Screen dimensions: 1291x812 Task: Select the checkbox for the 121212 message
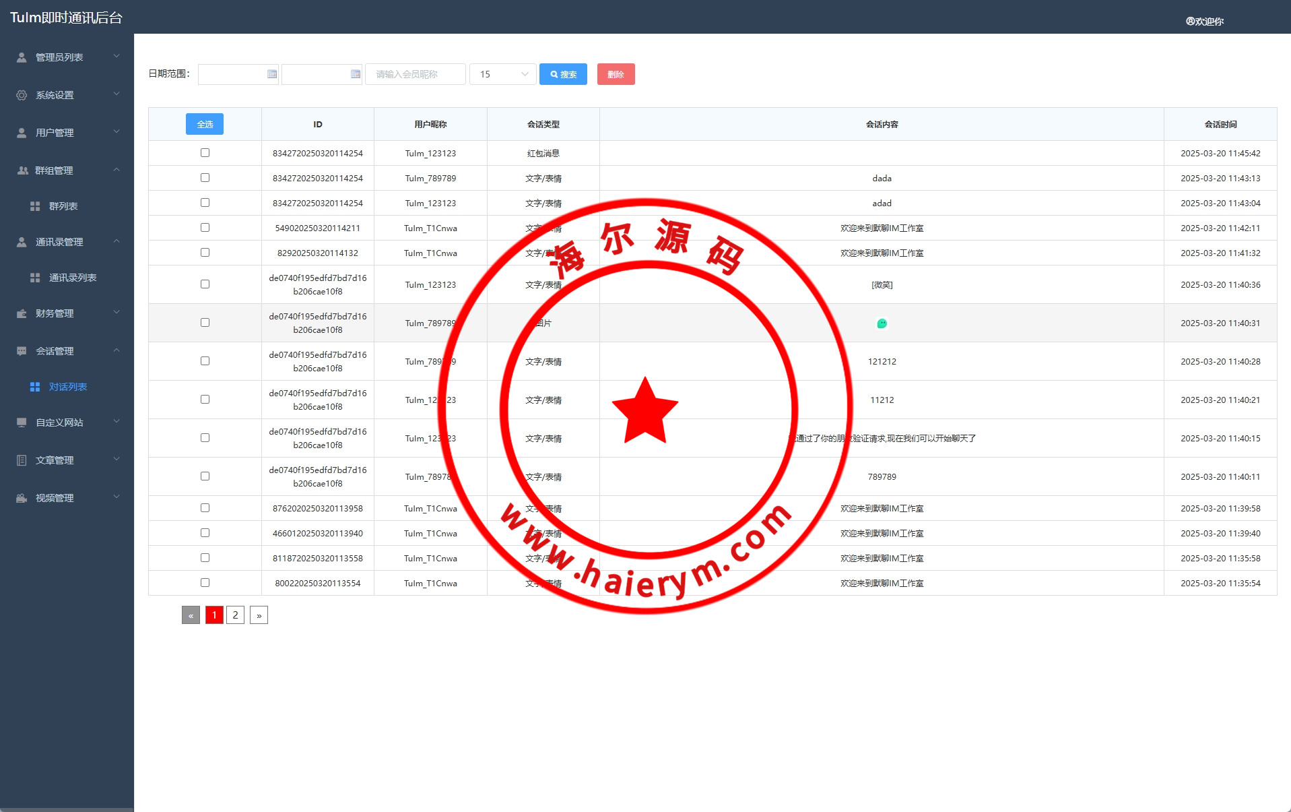205,361
